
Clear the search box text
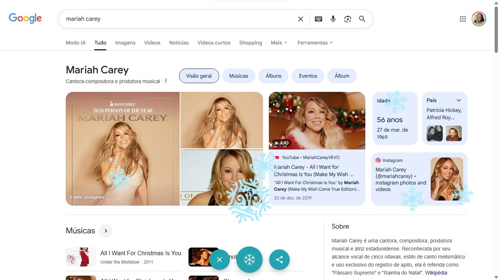[x=300, y=19]
